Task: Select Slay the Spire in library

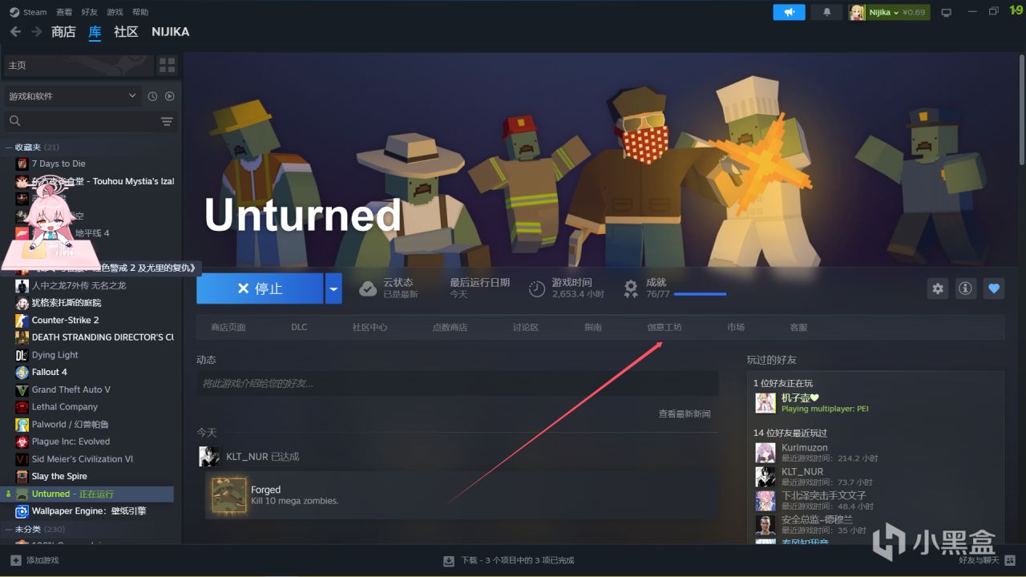Action: (59, 477)
